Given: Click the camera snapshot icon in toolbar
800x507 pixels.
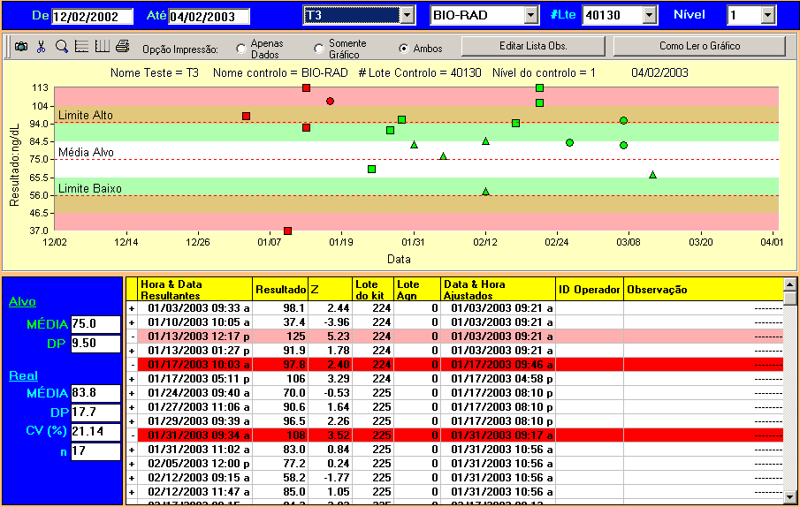Looking at the screenshot, I should [x=21, y=47].
